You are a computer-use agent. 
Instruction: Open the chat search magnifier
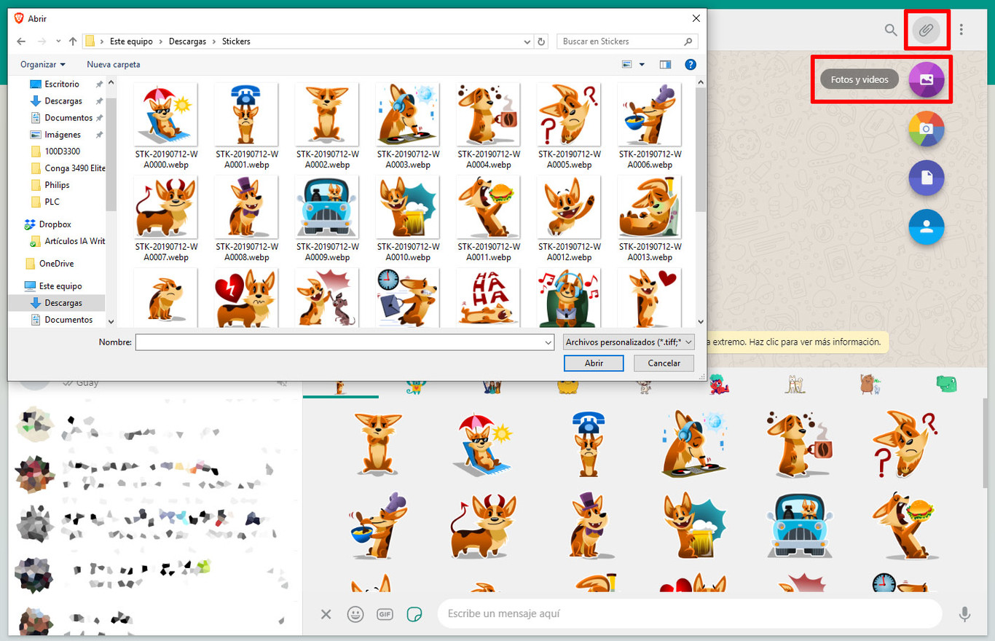click(x=890, y=30)
